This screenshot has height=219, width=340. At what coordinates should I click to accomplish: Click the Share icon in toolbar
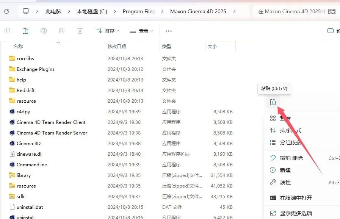[x=62, y=31]
